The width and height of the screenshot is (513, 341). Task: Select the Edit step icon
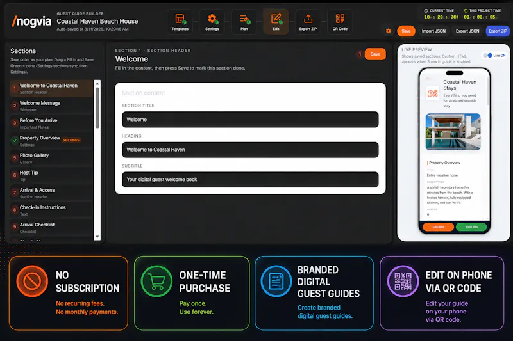[276, 22]
